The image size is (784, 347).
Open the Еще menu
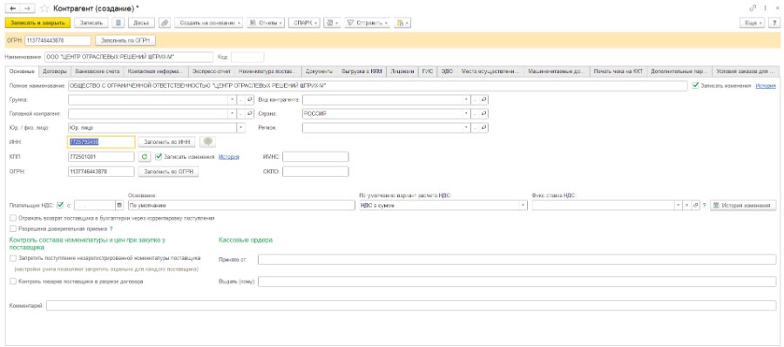click(753, 23)
